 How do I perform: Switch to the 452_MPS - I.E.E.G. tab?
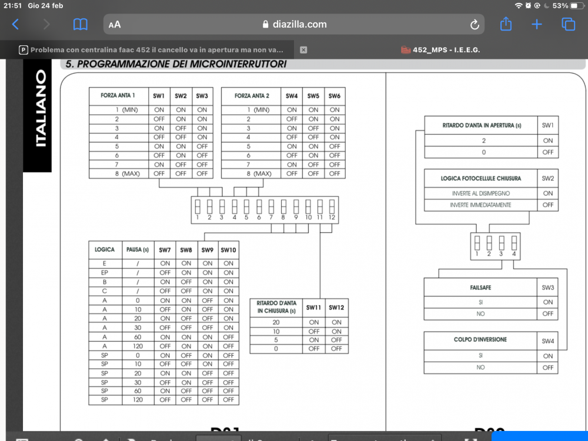446,50
